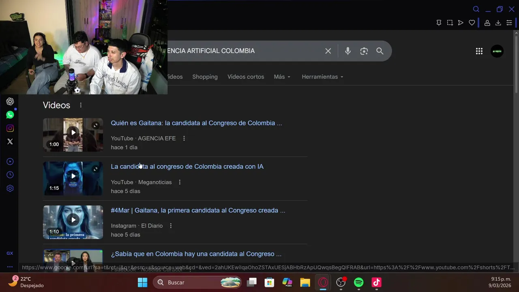
Task: Open weather widget showing 22°C
Action: coord(26,282)
